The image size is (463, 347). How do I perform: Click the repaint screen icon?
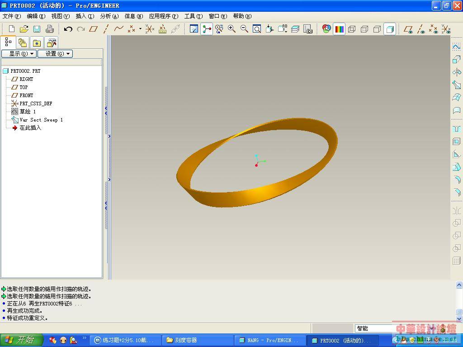tap(194, 29)
